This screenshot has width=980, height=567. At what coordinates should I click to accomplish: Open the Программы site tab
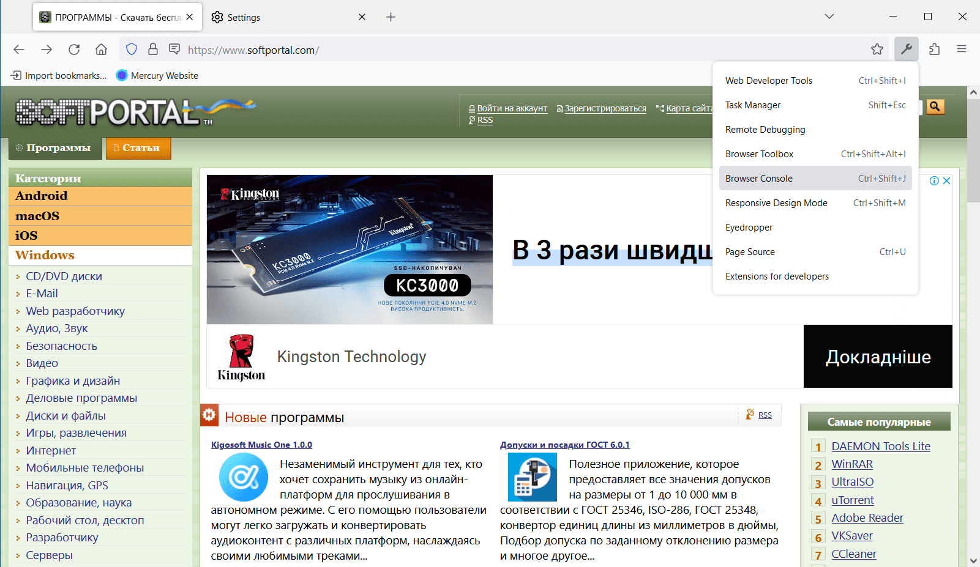[x=55, y=148]
